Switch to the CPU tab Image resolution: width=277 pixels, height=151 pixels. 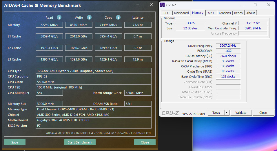tap(166, 13)
